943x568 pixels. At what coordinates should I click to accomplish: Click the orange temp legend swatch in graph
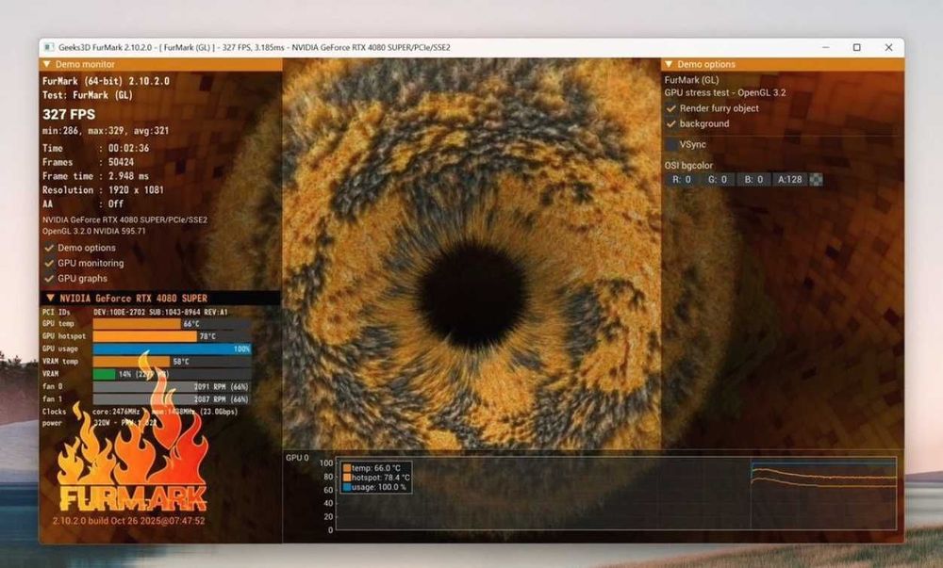[346, 468]
